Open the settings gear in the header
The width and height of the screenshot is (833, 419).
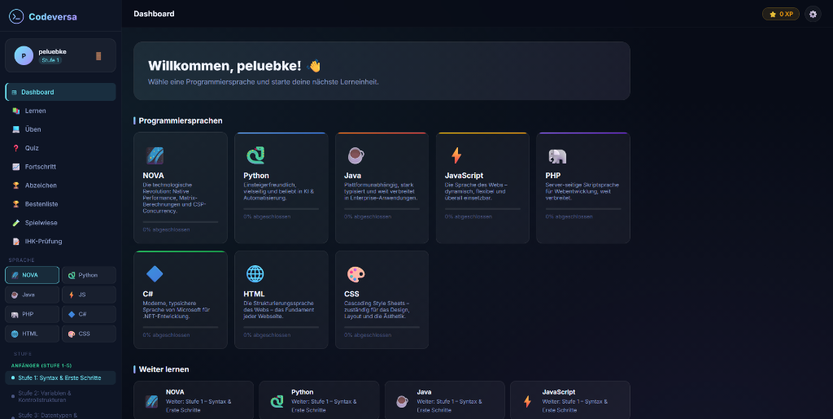(813, 15)
